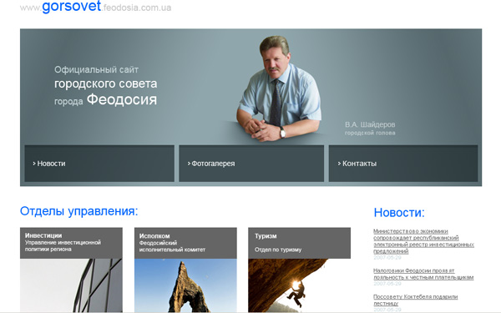501x313 pixels.
Task: Click the Феодосия title text in banner
Action: coord(122,99)
